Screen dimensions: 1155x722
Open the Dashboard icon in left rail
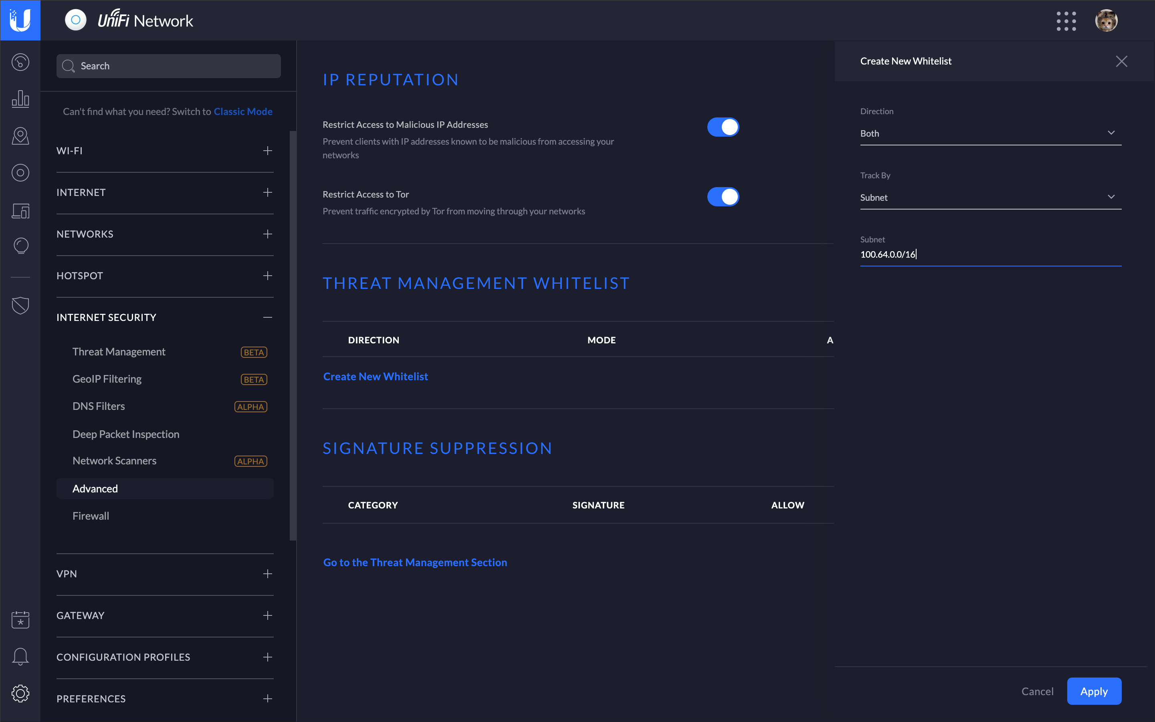coord(20,63)
